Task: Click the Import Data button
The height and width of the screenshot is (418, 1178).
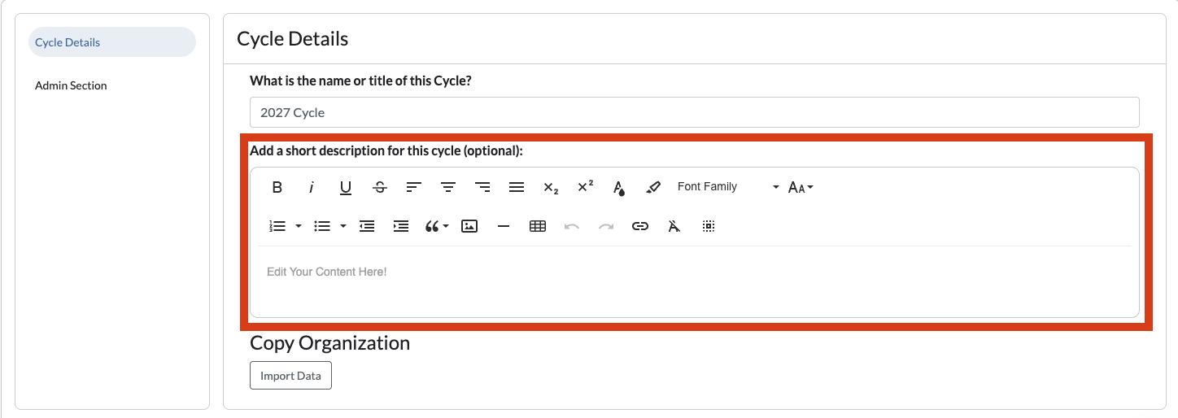Action: [x=290, y=376]
